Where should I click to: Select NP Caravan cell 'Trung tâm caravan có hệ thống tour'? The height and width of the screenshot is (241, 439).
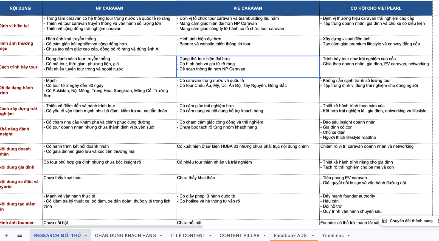coord(109,26)
